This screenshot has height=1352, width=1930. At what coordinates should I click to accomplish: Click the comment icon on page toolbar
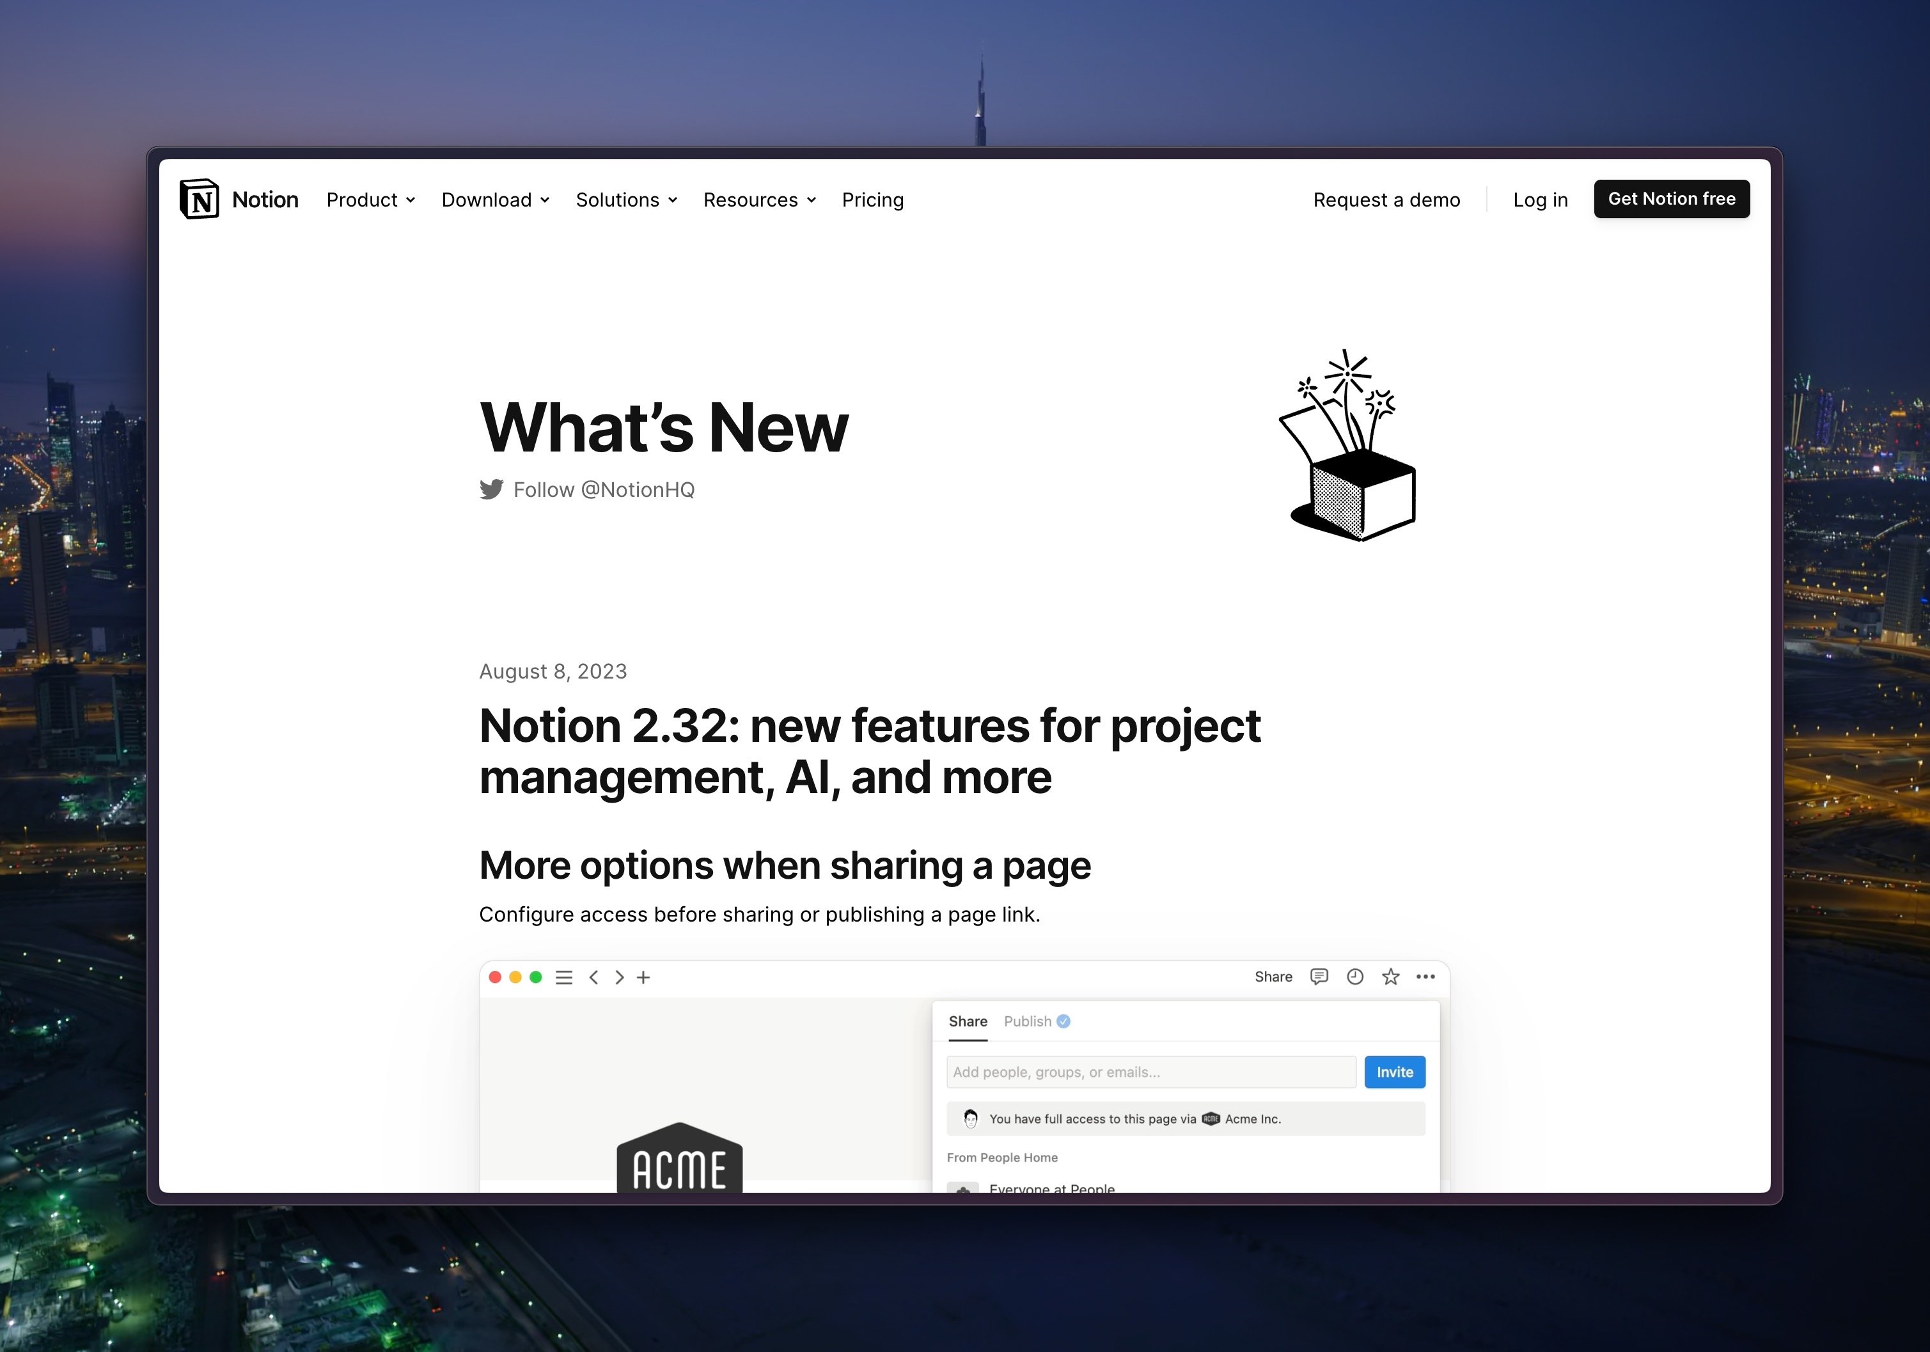coord(1320,975)
